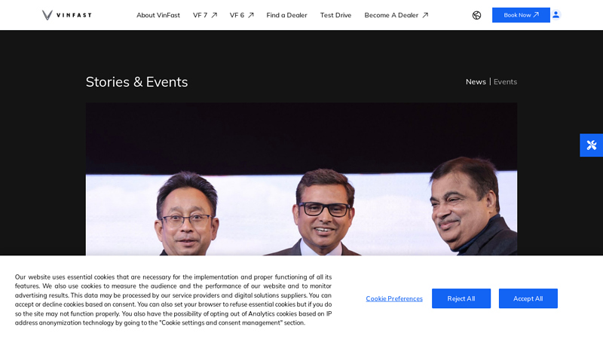Select the Become A Dealer link
The image size is (603, 339).
click(391, 15)
